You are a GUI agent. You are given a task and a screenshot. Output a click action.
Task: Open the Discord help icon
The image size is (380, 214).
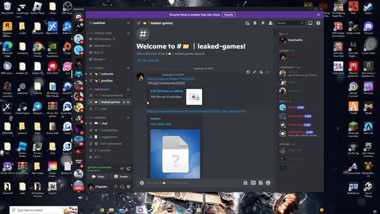[x=318, y=23]
